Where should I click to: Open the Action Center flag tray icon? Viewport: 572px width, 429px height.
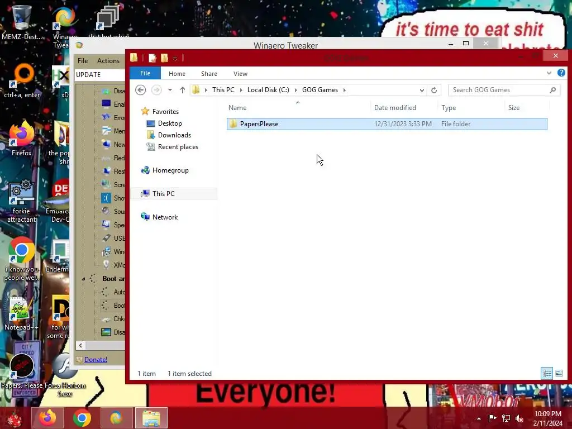point(492,418)
